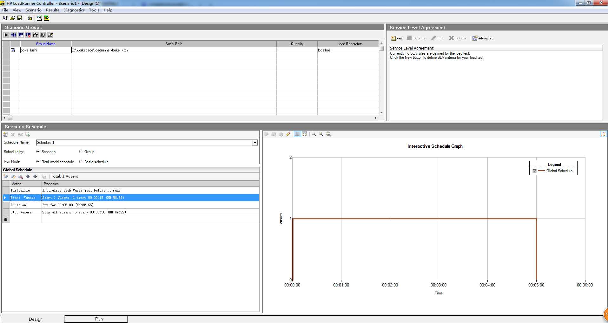
Task: Click the Group Name column header
Action: (x=46, y=44)
